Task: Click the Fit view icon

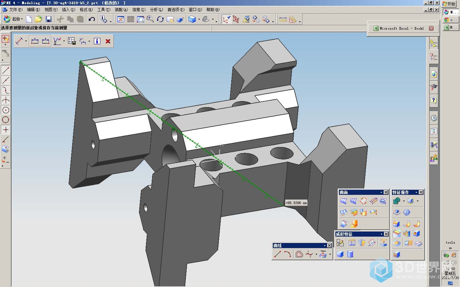Action: [x=120, y=19]
